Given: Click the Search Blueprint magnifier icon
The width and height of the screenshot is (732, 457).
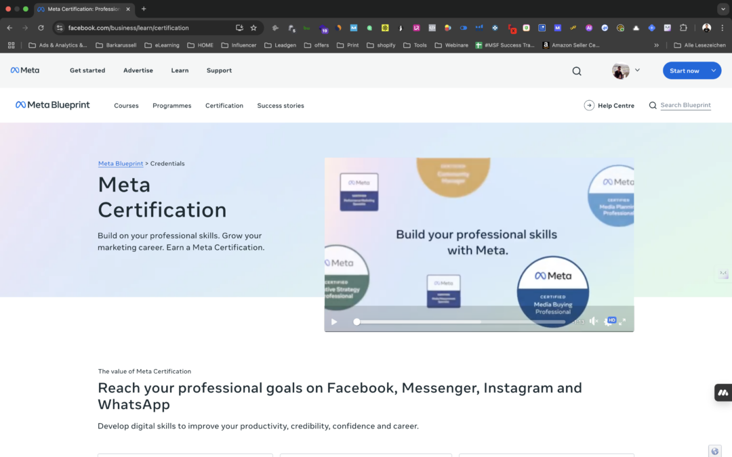Looking at the screenshot, I should (653, 106).
